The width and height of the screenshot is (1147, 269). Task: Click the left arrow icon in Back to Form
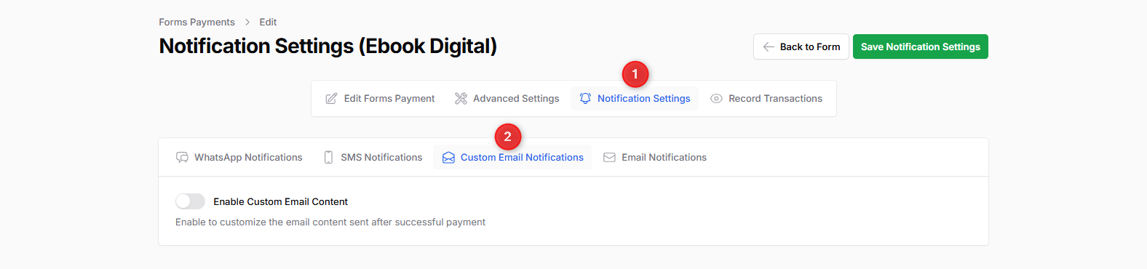pos(769,47)
